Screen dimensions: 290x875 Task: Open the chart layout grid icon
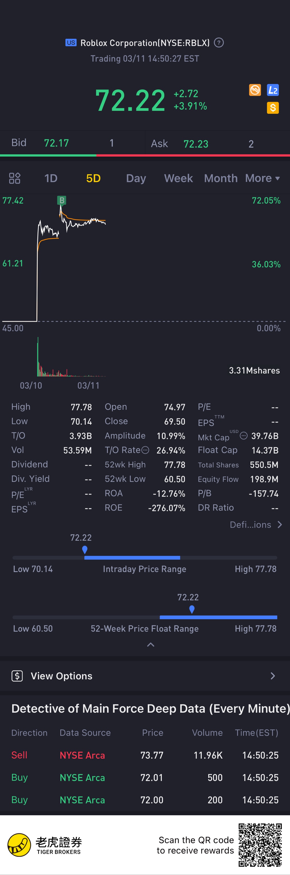coord(15,178)
